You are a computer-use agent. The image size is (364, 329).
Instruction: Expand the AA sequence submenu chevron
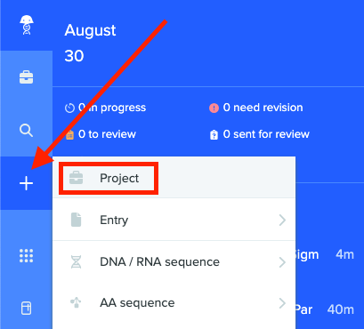coord(282,303)
